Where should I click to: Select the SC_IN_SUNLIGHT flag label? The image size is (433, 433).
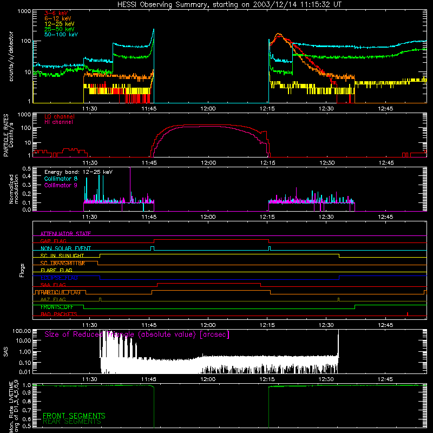click(62, 255)
